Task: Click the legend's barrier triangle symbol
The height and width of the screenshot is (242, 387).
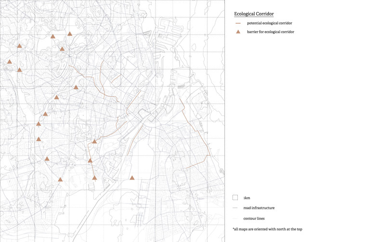Action: [238, 32]
